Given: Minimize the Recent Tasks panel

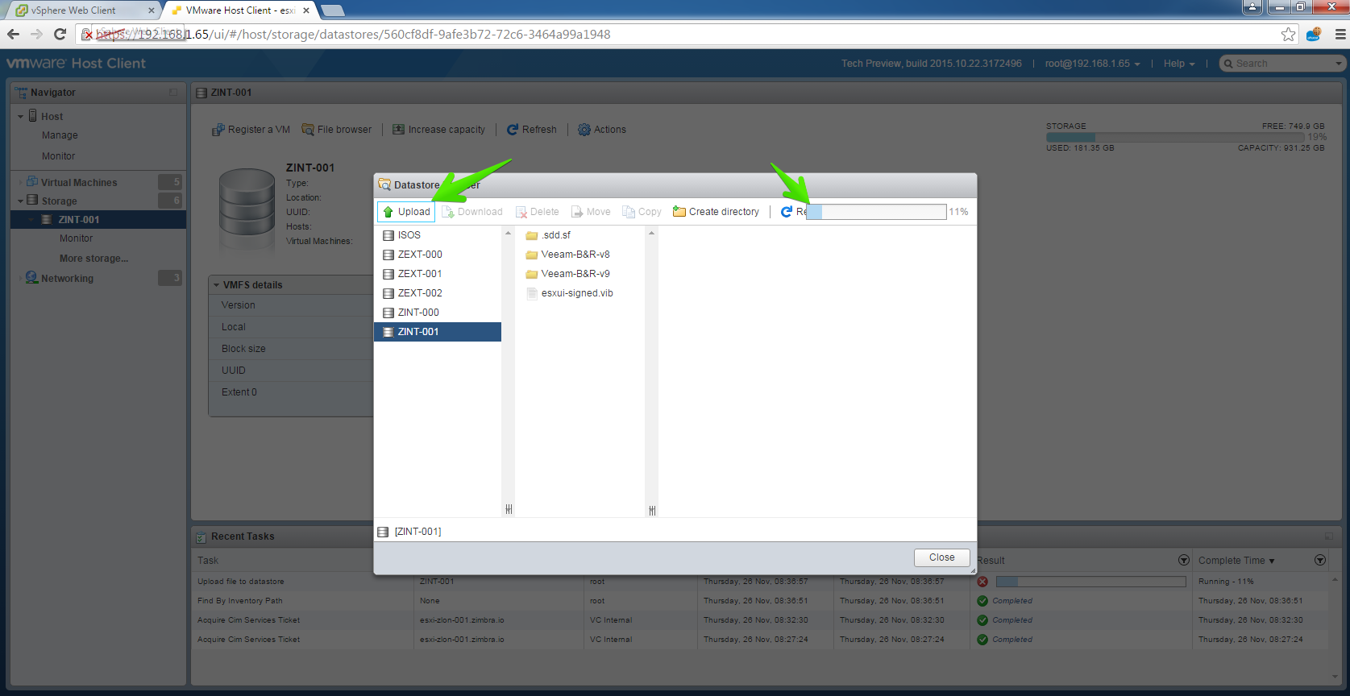Looking at the screenshot, I should [1329, 536].
